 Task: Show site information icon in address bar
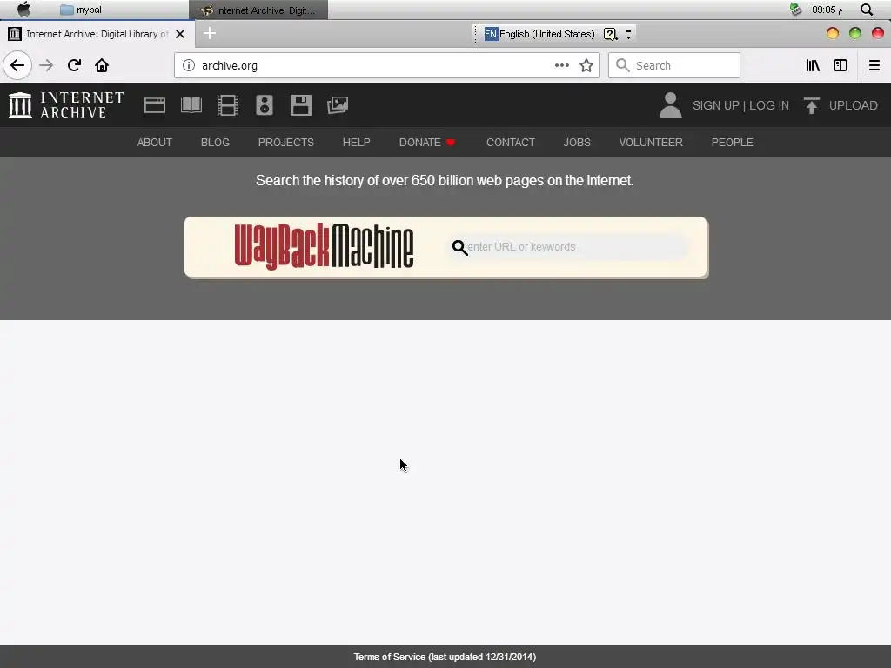[x=189, y=65]
